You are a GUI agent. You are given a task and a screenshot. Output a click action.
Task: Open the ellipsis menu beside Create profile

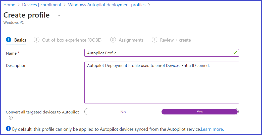[x=60, y=15]
